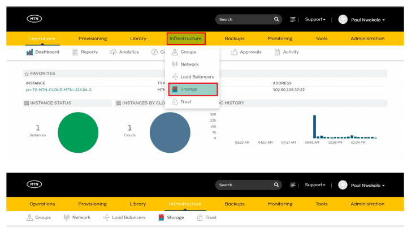The height and width of the screenshot is (232, 407).
Task: Click the INSTANCE column header
Action: [x=35, y=83]
